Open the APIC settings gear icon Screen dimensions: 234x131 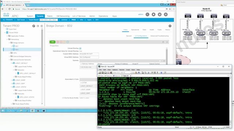166,15
